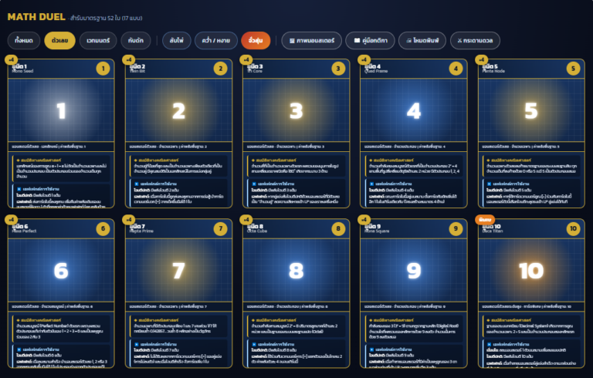The width and height of the screenshot is (593, 378).
Task: Open the glowing 4 card artwork
Action: click(x=414, y=110)
